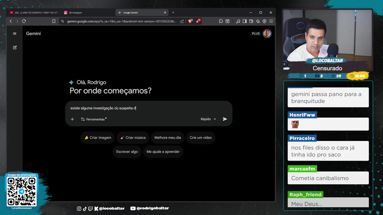383x215 pixels.
Task: Click the HenriFww chat username
Action: pyautogui.click(x=302, y=115)
